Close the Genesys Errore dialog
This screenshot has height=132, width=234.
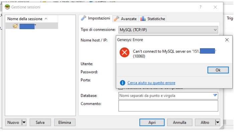click(227, 40)
